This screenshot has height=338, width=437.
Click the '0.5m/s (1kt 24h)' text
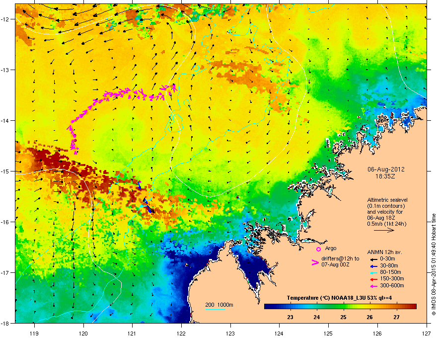tap(386, 224)
